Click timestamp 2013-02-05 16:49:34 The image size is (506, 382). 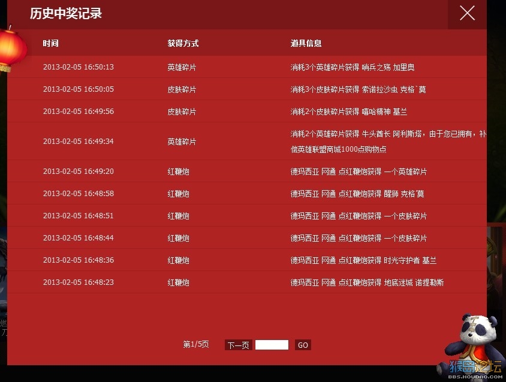79,142
